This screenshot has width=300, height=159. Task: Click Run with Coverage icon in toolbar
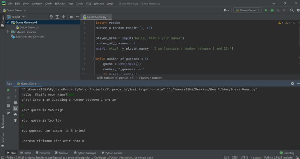pos(278,10)
